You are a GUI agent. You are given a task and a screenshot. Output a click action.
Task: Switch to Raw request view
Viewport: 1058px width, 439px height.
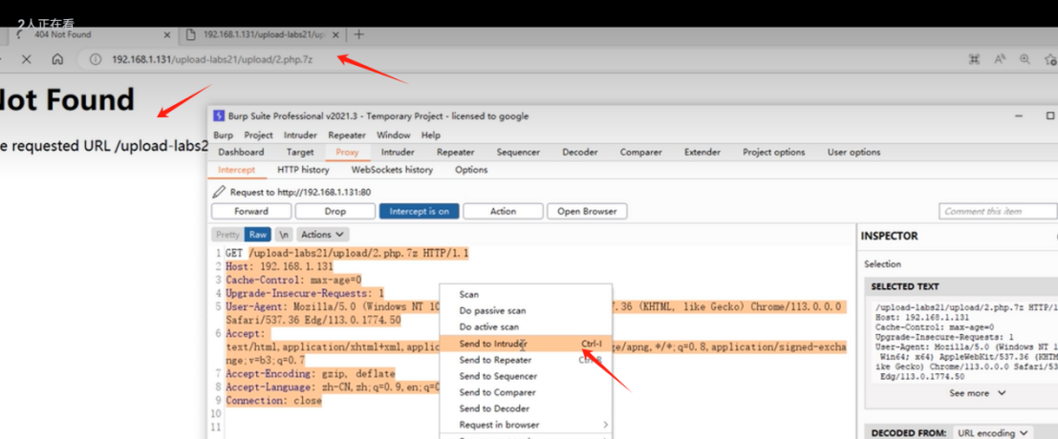pyautogui.click(x=258, y=235)
